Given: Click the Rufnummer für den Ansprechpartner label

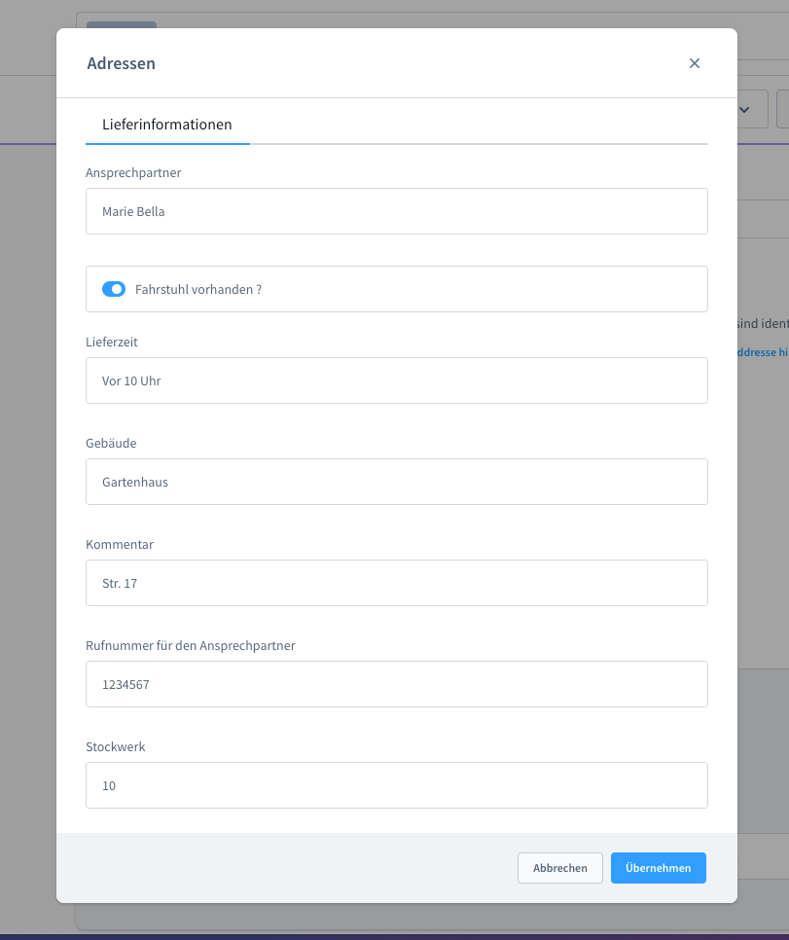Looking at the screenshot, I should tap(191, 646).
